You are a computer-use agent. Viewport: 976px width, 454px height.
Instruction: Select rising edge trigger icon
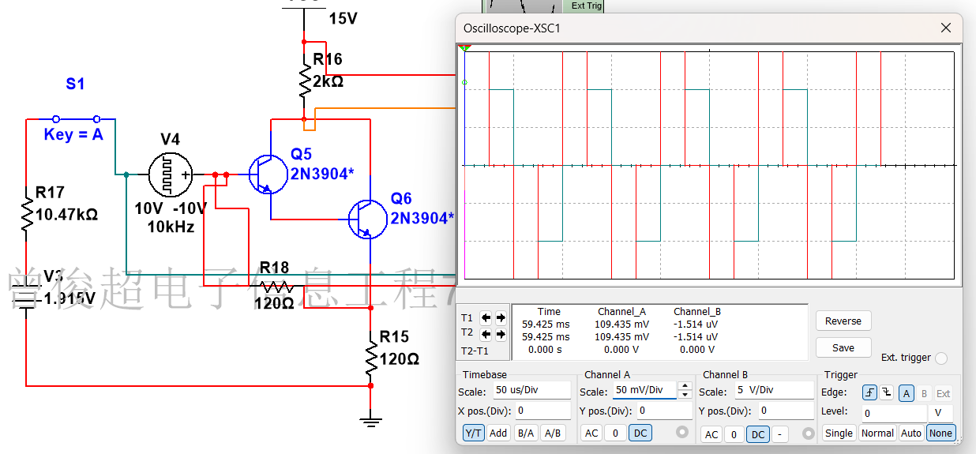pyautogui.click(x=869, y=392)
